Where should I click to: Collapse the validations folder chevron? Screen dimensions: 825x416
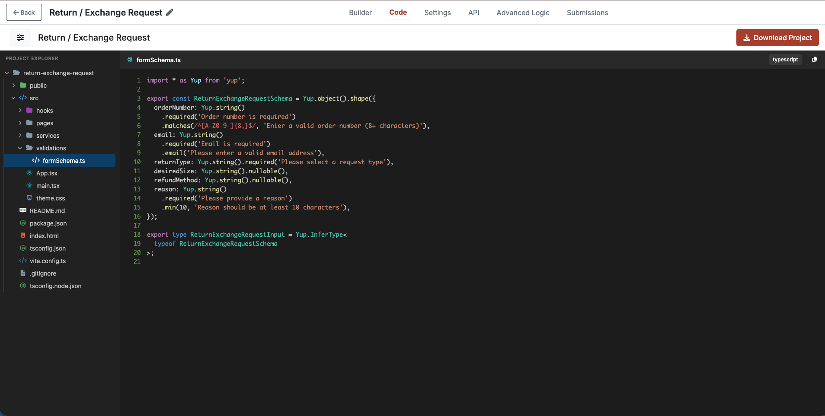point(20,148)
